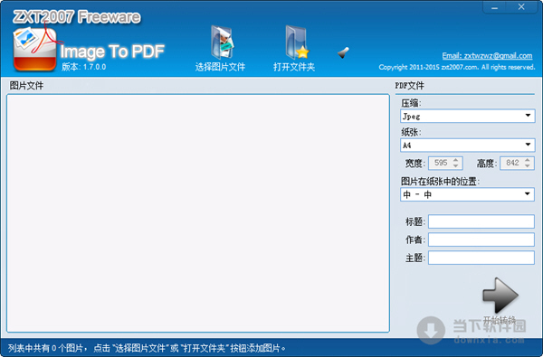The image size is (543, 357).
Task: Click the 主题 subject input field
Action: click(x=481, y=258)
